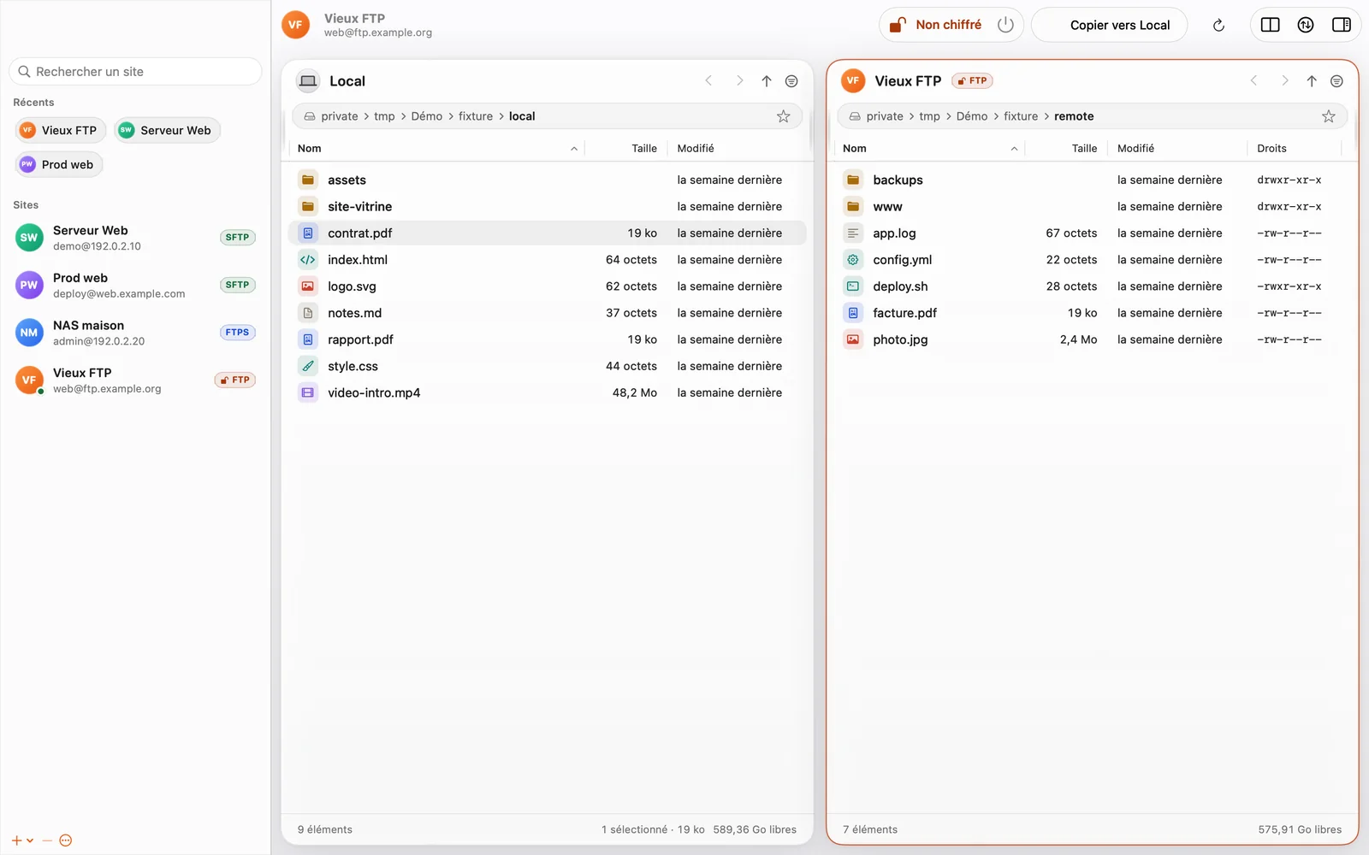Image resolution: width=1369 pixels, height=855 pixels.
Task: Select photo.jpg in remote pane
Action: pos(1092,339)
